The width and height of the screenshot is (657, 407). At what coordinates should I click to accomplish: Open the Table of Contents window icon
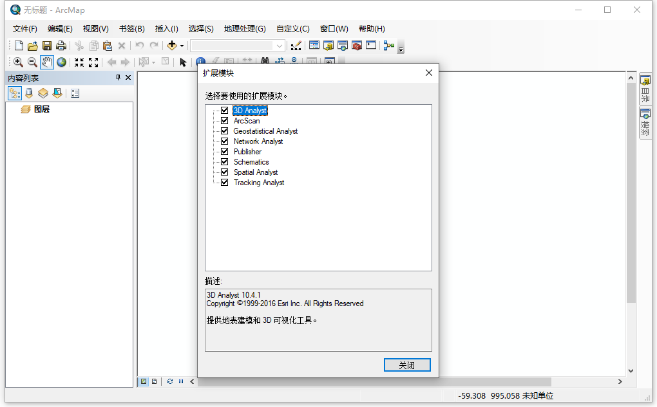(314, 45)
